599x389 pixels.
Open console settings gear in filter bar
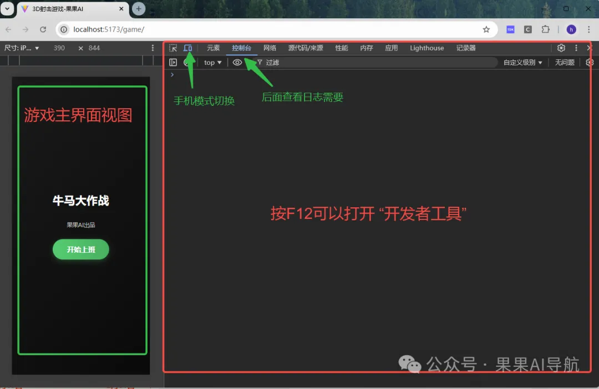pos(590,62)
